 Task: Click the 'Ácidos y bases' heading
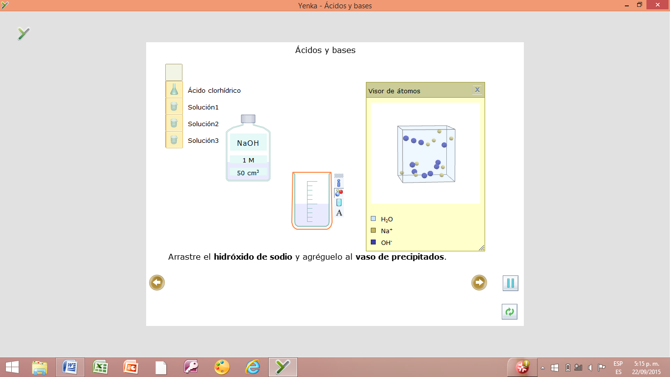[325, 50]
